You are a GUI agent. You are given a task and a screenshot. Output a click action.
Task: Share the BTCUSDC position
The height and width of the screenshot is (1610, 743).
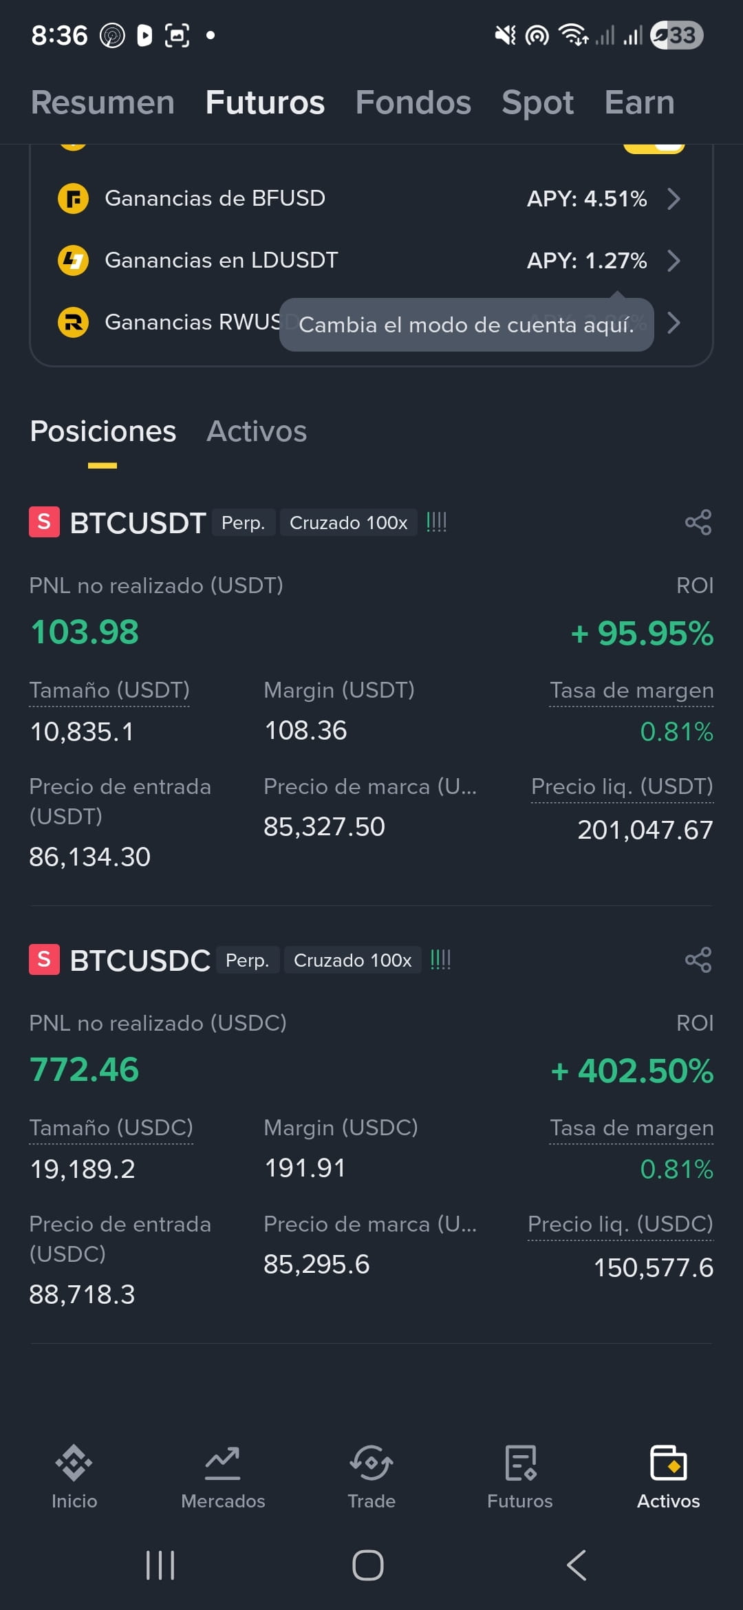698,960
